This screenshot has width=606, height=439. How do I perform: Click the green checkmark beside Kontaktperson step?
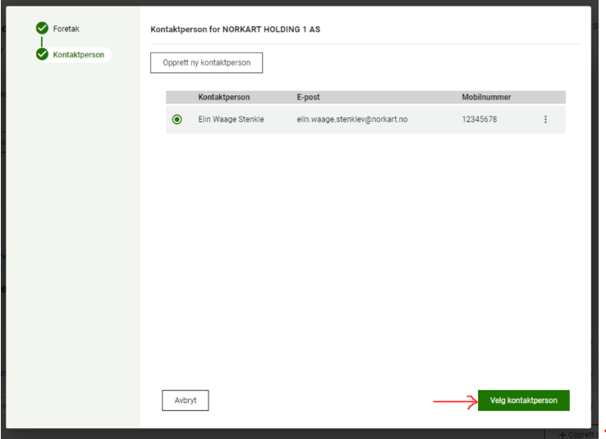click(42, 55)
